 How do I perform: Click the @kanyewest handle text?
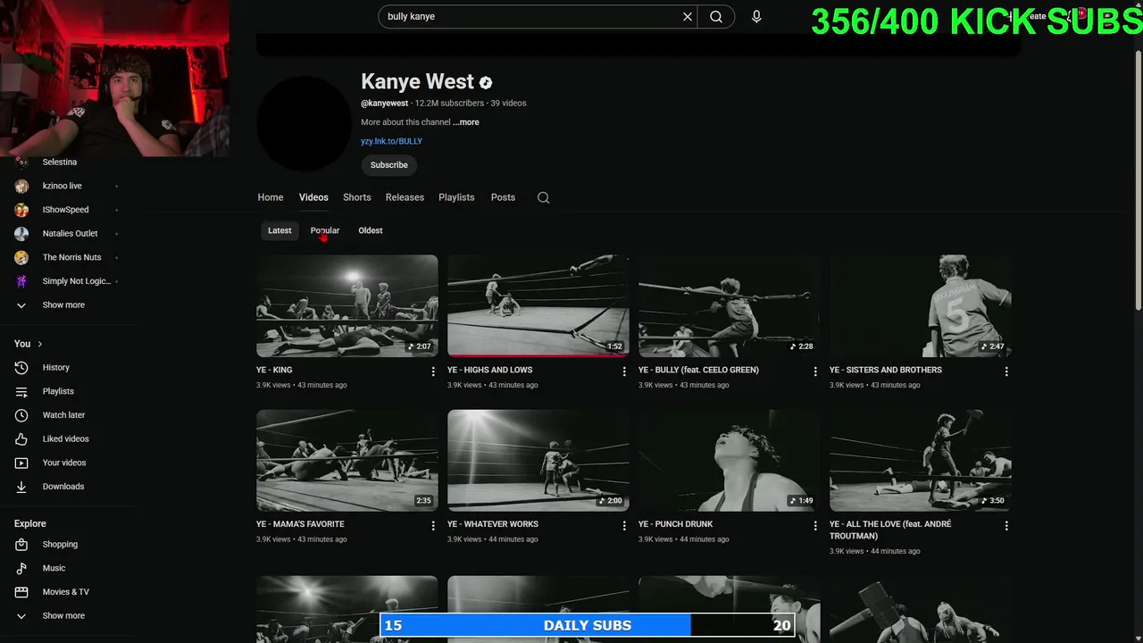(x=385, y=104)
